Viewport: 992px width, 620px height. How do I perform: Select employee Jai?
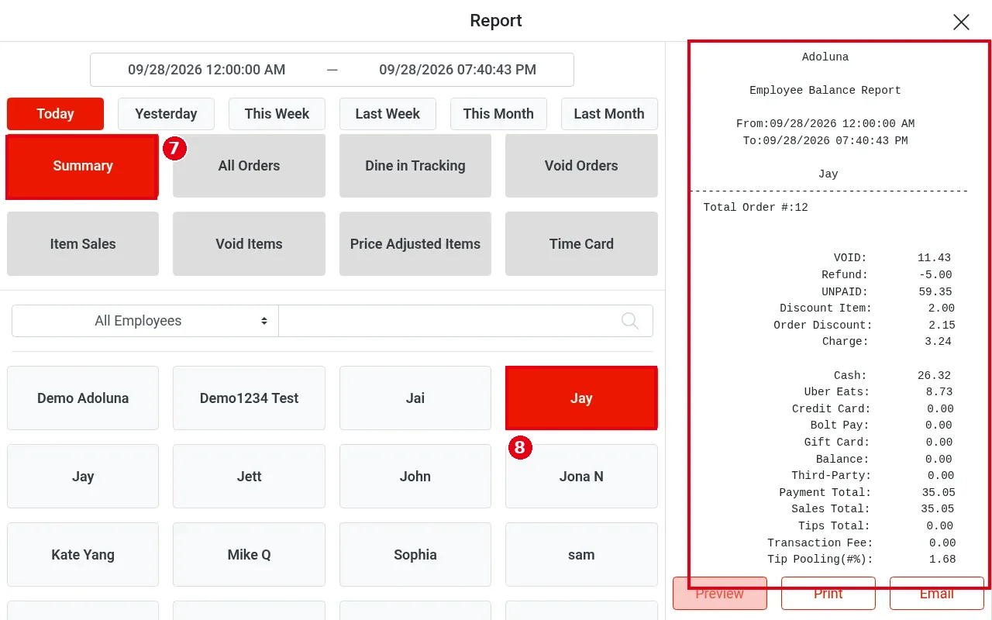click(415, 398)
